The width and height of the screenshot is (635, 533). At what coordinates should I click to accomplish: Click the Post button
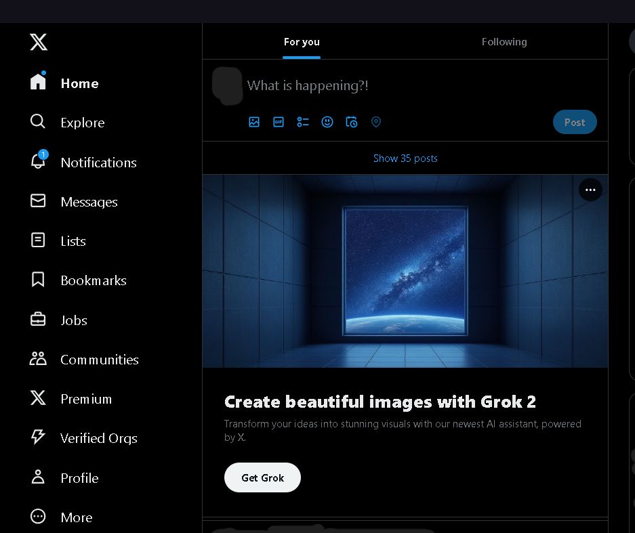pos(575,122)
